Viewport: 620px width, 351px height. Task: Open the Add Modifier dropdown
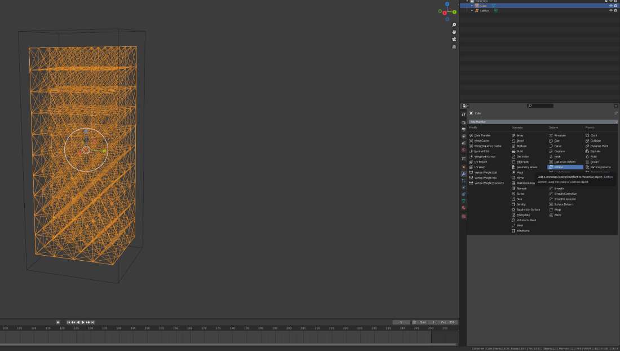(542, 122)
